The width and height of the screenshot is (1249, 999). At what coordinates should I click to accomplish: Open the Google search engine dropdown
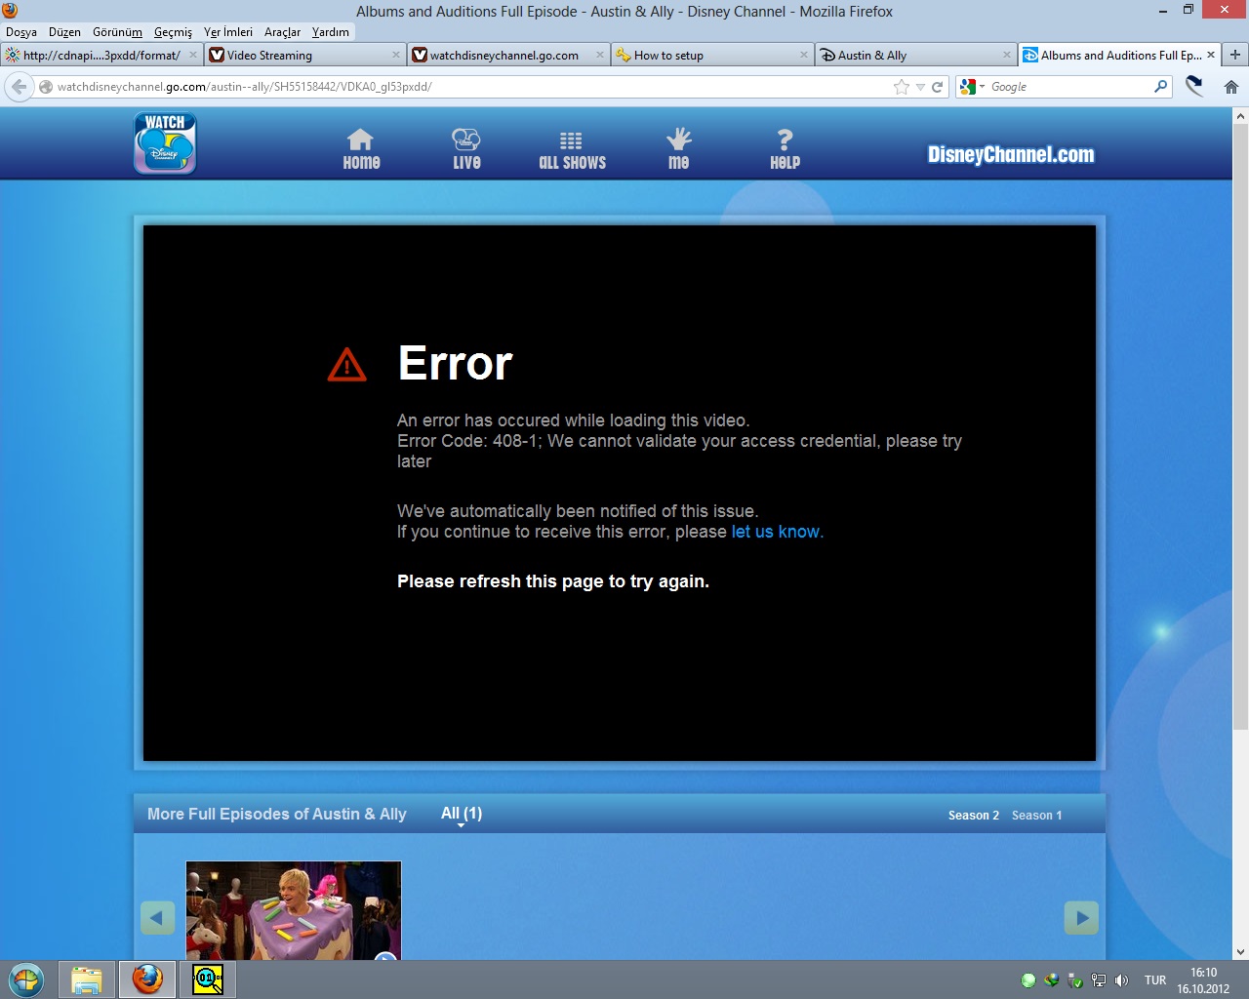[972, 87]
